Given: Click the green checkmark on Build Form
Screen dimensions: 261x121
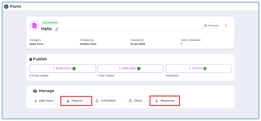Looking at the screenshot, I should [74, 68].
